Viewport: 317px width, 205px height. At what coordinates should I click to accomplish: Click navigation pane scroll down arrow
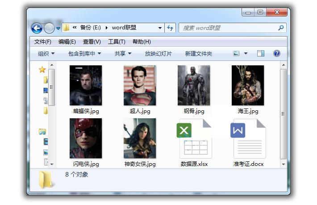tap(52, 165)
